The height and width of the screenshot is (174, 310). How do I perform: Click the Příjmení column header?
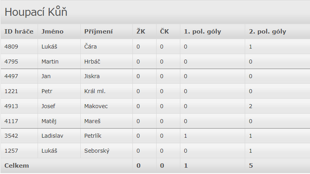98,32
